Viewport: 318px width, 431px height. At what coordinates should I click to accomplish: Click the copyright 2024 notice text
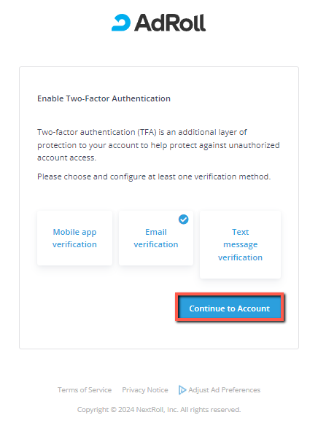coord(159,410)
